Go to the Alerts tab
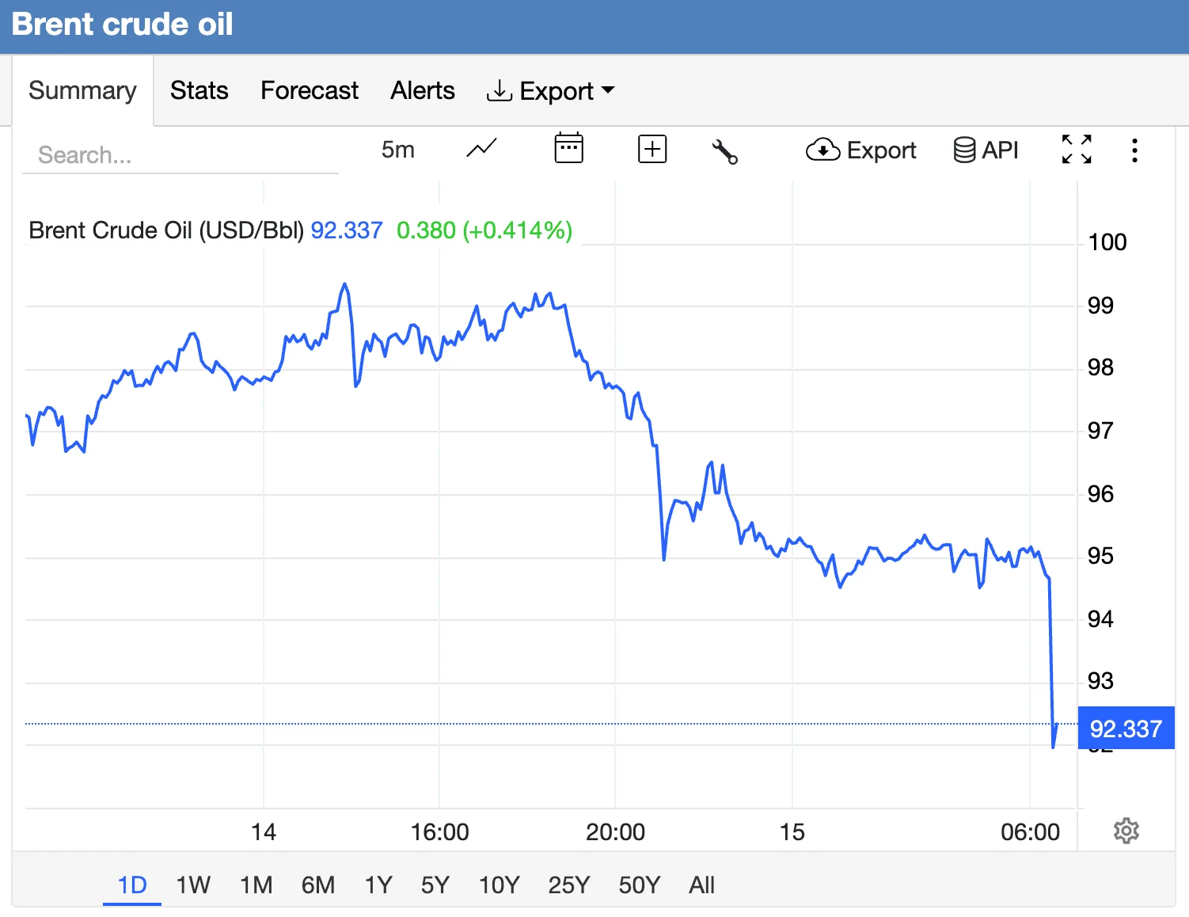 pyautogui.click(x=423, y=90)
